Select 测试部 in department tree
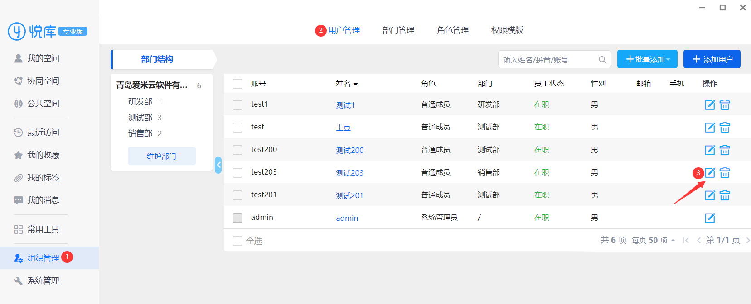This screenshot has height=304, width=751. [140, 118]
